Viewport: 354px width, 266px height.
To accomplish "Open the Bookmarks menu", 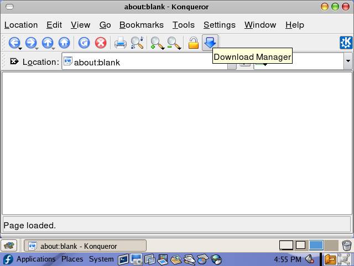I will [141, 25].
